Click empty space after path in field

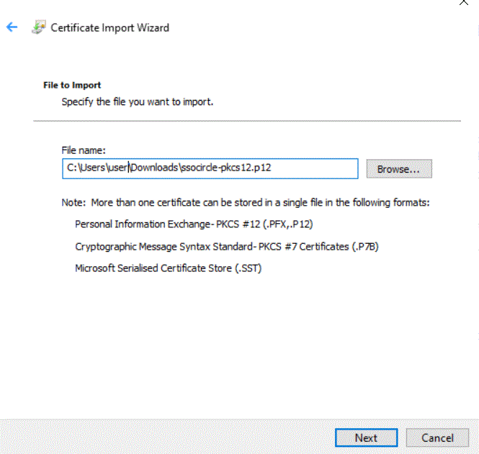coord(315,168)
